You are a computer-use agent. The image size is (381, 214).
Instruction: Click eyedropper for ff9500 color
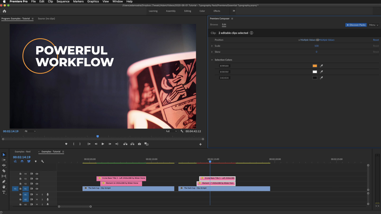pyautogui.click(x=321, y=66)
